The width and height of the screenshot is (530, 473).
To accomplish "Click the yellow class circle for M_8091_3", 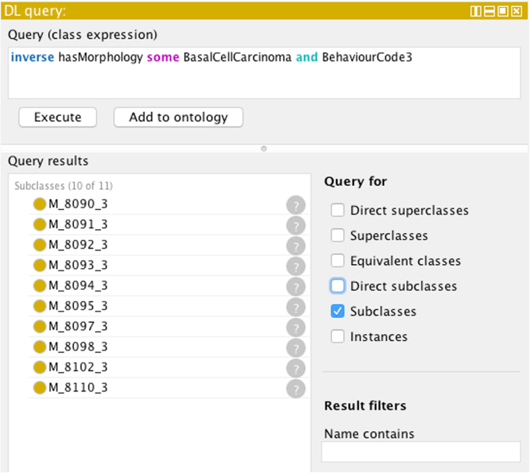I will pyautogui.click(x=40, y=225).
